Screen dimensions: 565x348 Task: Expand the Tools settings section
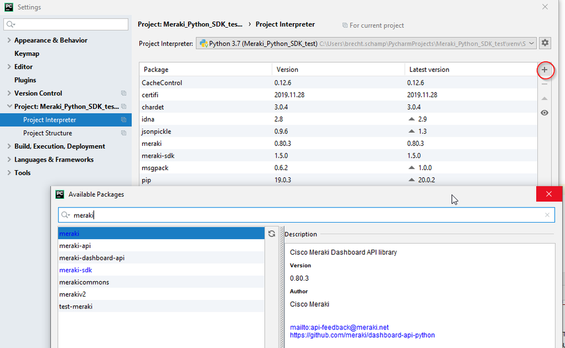tap(9, 173)
